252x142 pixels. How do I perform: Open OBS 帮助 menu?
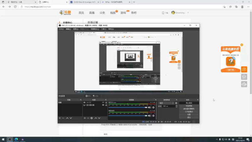(x=111, y=29)
